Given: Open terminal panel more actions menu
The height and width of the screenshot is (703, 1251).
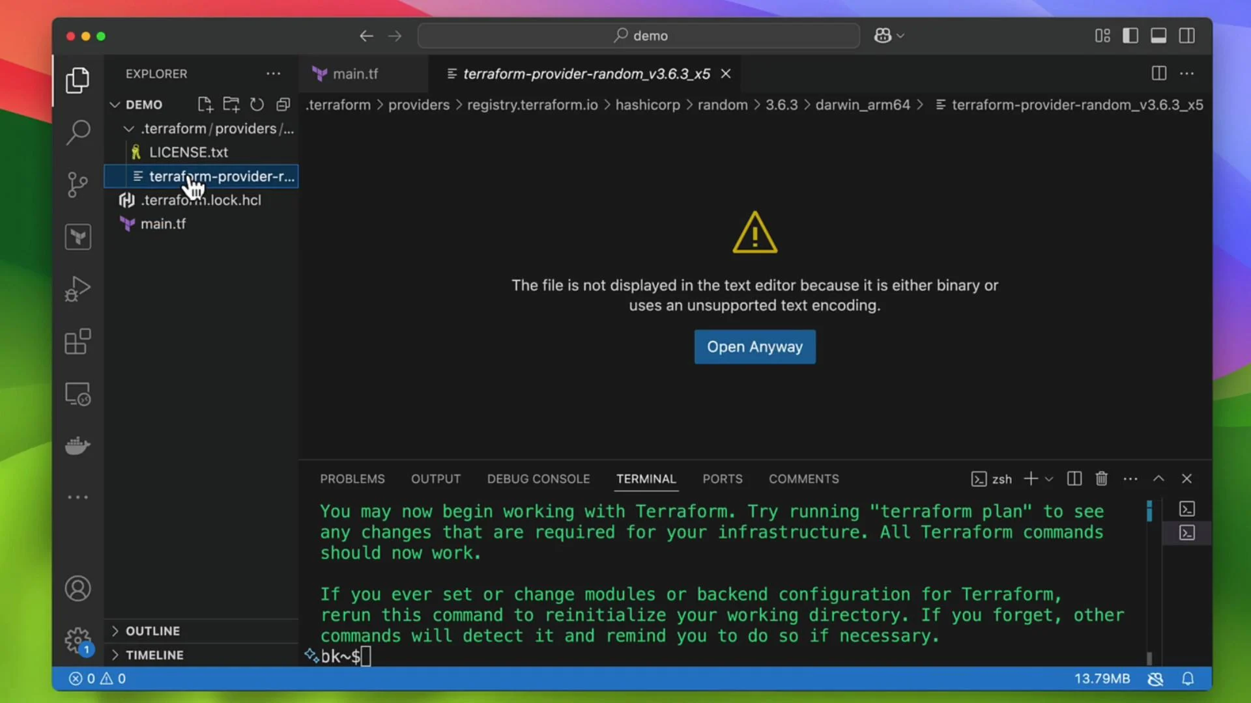Looking at the screenshot, I should 1130,479.
